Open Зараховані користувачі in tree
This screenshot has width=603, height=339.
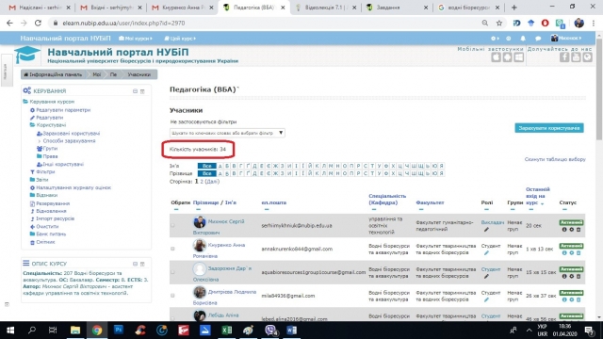tap(72, 134)
